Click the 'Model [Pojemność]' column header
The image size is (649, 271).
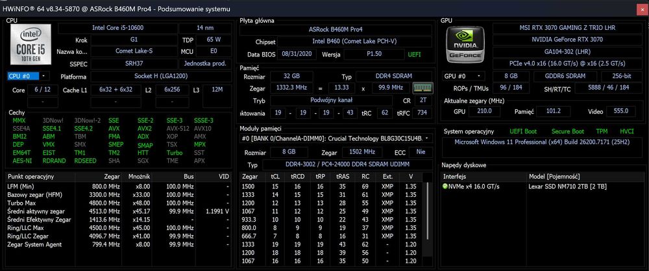click(x=554, y=177)
